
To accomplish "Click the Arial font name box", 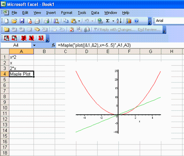I will (x=169, y=21).
